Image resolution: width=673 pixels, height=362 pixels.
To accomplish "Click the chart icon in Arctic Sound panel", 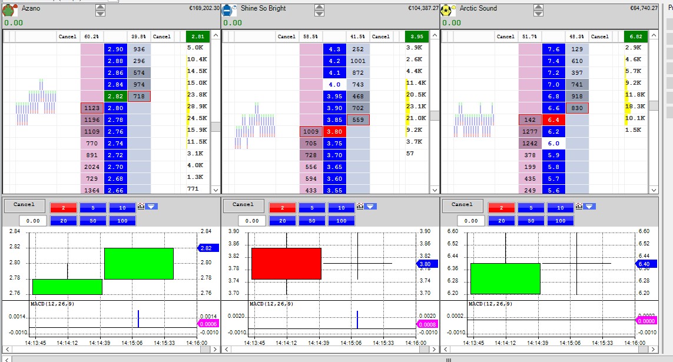I will (579, 207).
